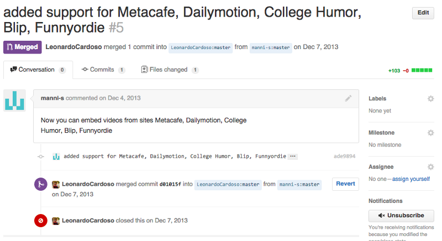Open merged commit d01015f link
This screenshot has width=442, height=241.
[170, 185]
